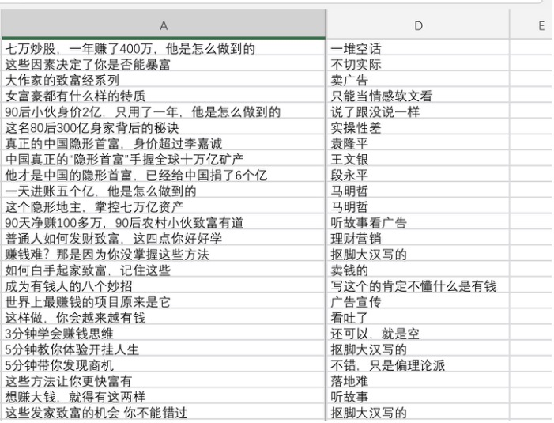Click cell '想赚大钱，就得有这两样'

164,396
